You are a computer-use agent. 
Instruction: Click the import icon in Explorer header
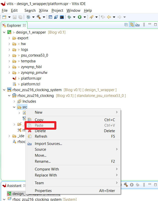point(137,25)
